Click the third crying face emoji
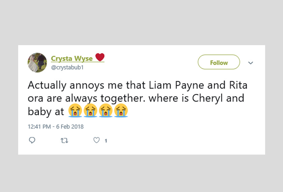 click(x=106, y=111)
